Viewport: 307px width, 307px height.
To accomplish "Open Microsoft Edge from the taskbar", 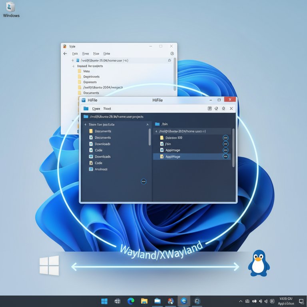I will tap(131, 301).
